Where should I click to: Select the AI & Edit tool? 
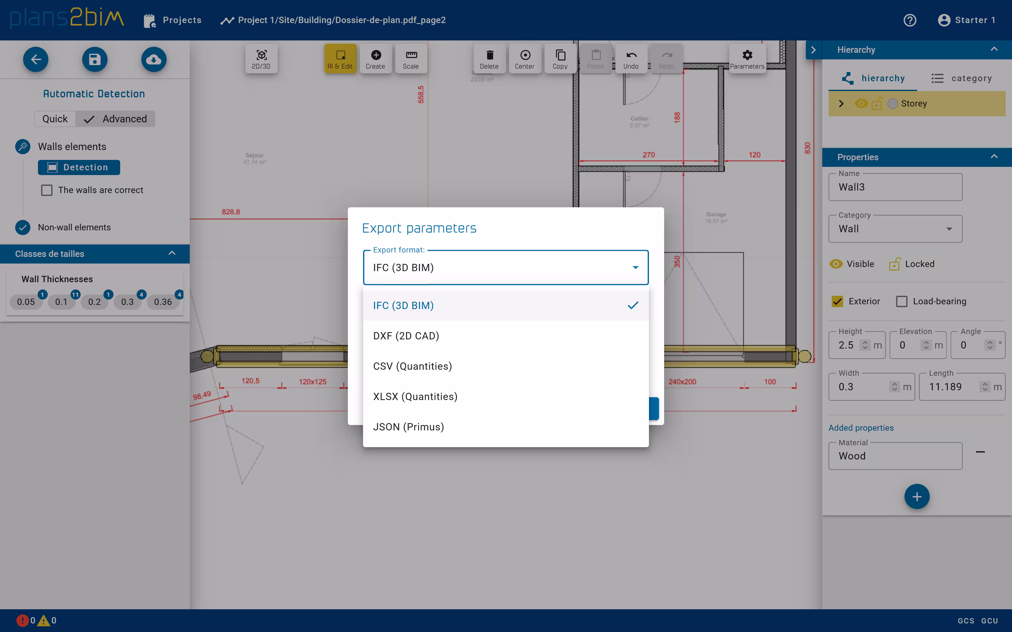[340, 58]
